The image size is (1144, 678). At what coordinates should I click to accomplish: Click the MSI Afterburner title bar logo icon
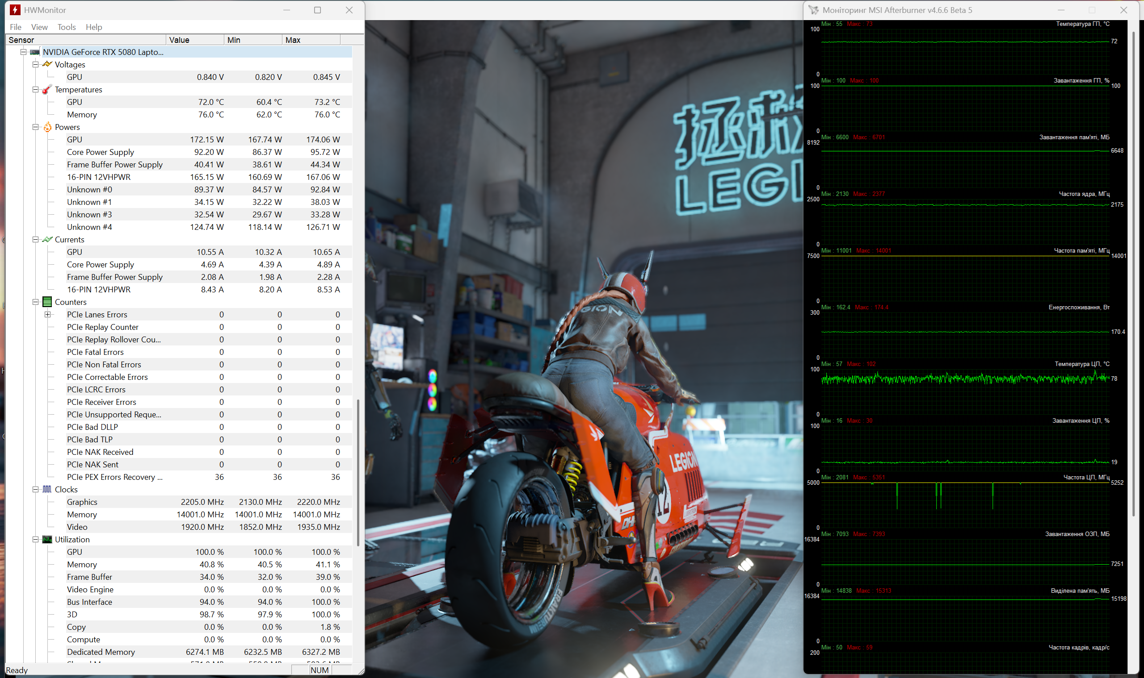814,10
